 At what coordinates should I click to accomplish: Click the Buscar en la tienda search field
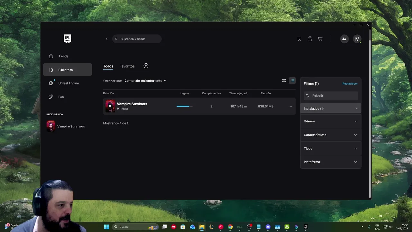point(137,39)
